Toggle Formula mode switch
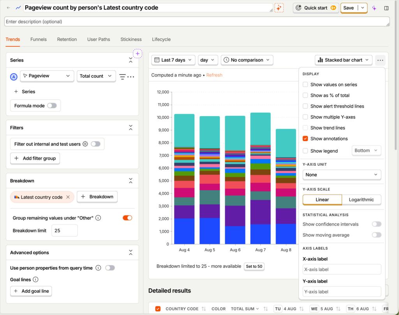The image size is (399, 315). point(52,105)
